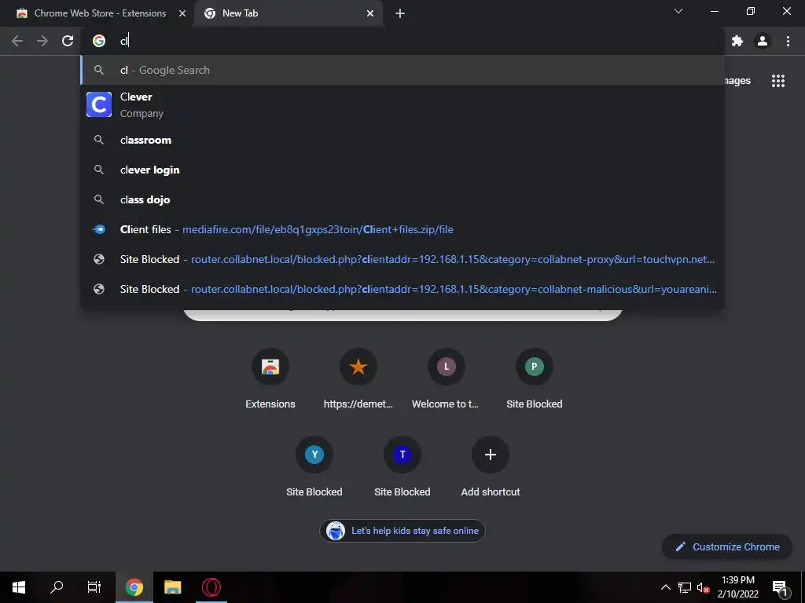This screenshot has width=805, height=603.
Task: Click Customize Chrome button
Action: coord(727,546)
